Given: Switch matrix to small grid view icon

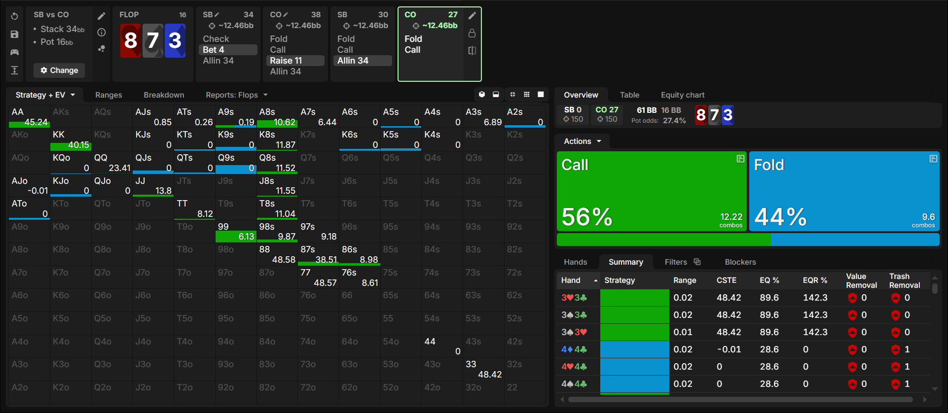Looking at the screenshot, I should pyautogui.click(x=527, y=95).
